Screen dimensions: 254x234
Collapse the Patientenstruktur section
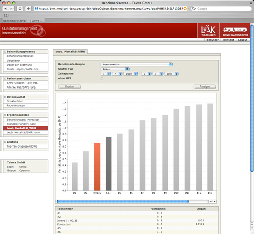click(5, 79)
